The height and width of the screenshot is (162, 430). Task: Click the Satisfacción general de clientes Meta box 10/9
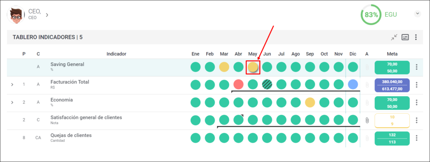tap(392, 120)
